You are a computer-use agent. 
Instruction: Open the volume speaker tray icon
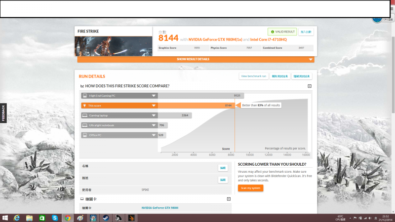tap(370, 218)
